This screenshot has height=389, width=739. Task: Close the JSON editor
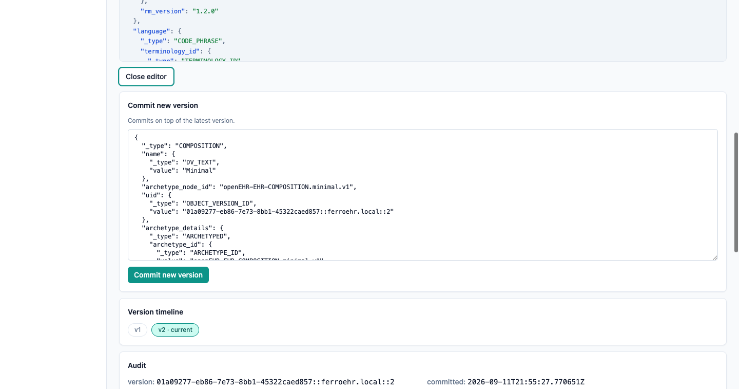click(x=146, y=77)
